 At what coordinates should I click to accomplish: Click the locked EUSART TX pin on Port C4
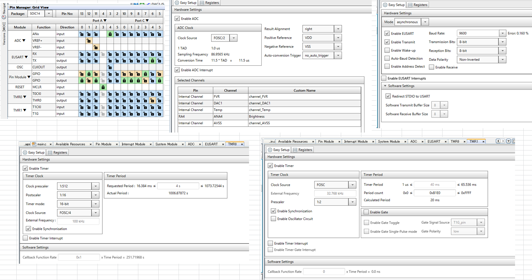tap(152, 60)
